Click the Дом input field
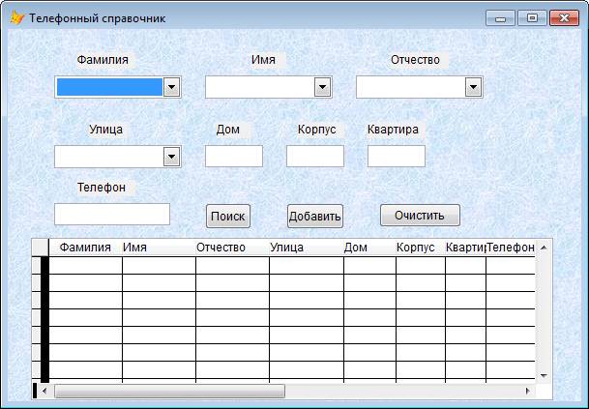Image resolution: width=589 pixels, height=409 pixels. 234,156
